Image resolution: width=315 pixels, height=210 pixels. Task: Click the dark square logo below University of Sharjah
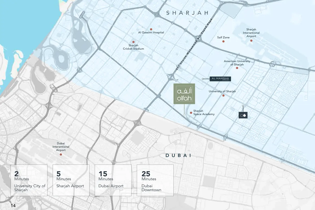click(243, 115)
